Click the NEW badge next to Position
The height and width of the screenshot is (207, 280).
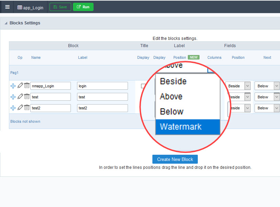(x=194, y=57)
